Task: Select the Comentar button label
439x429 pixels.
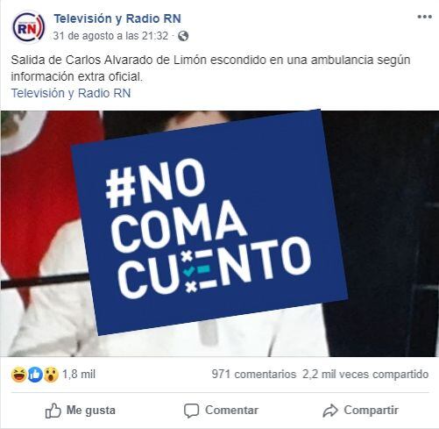Action: tap(231, 411)
